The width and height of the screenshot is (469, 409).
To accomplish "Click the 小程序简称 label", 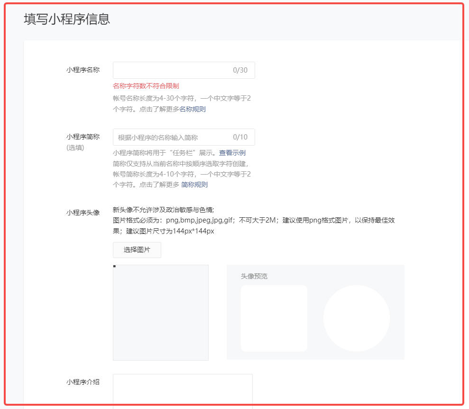I will click(x=83, y=137).
